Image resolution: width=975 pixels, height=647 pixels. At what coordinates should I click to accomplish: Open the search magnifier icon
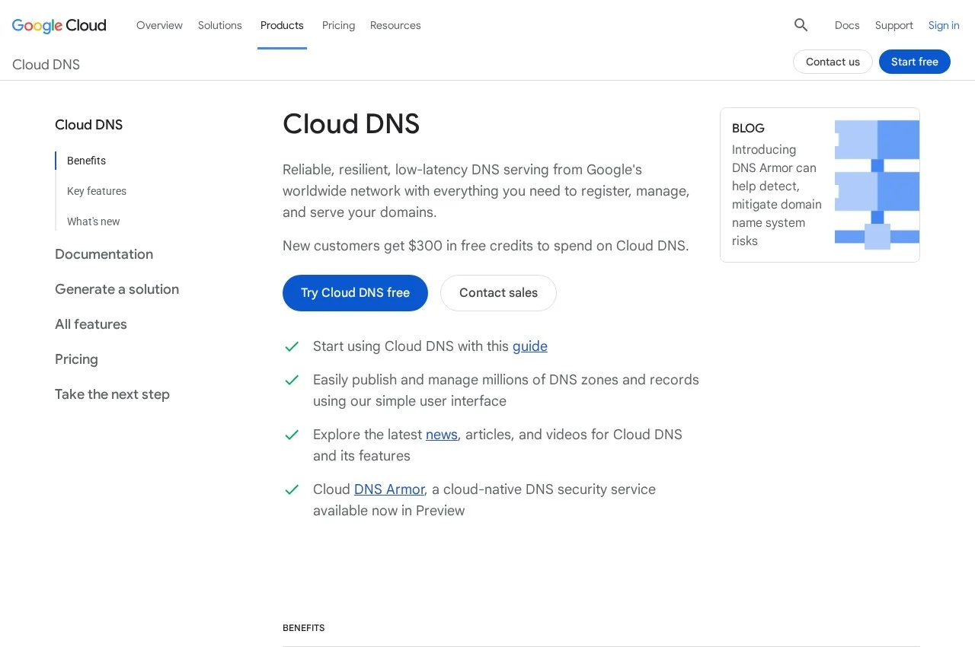[801, 25]
